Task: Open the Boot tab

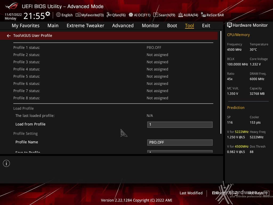Action: click(x=172, y=26)
